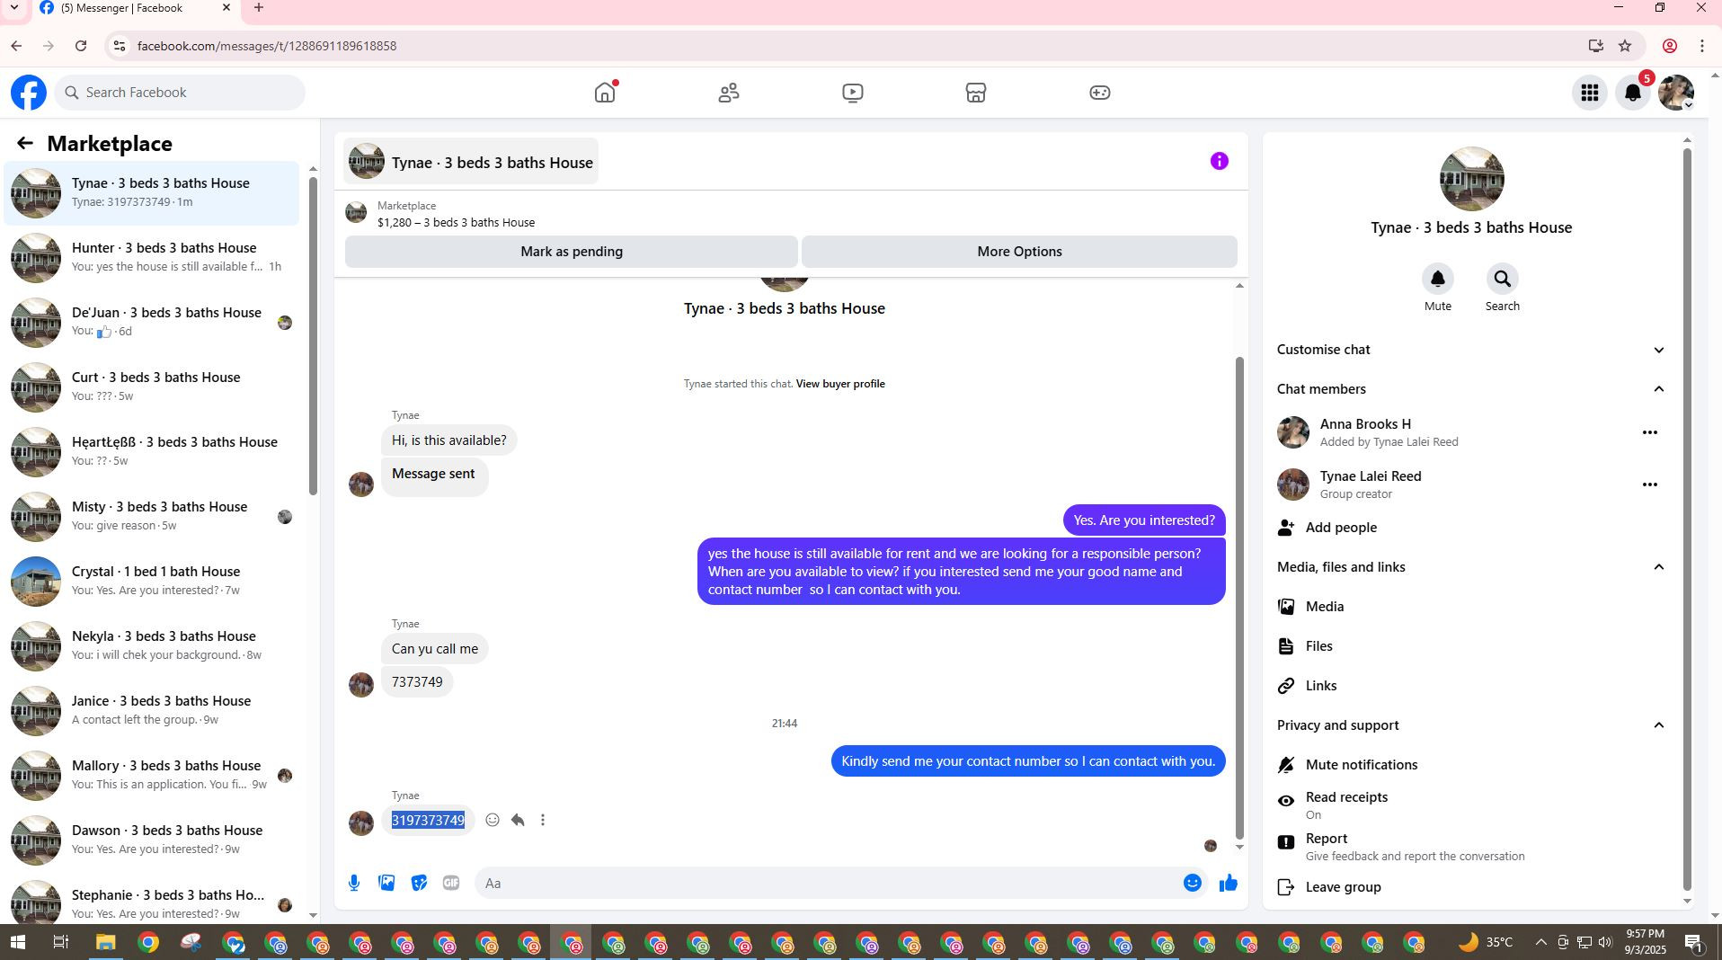Open emoji picker in message box
This screenshot has width=1722, height=960.
coord(1193,884)
